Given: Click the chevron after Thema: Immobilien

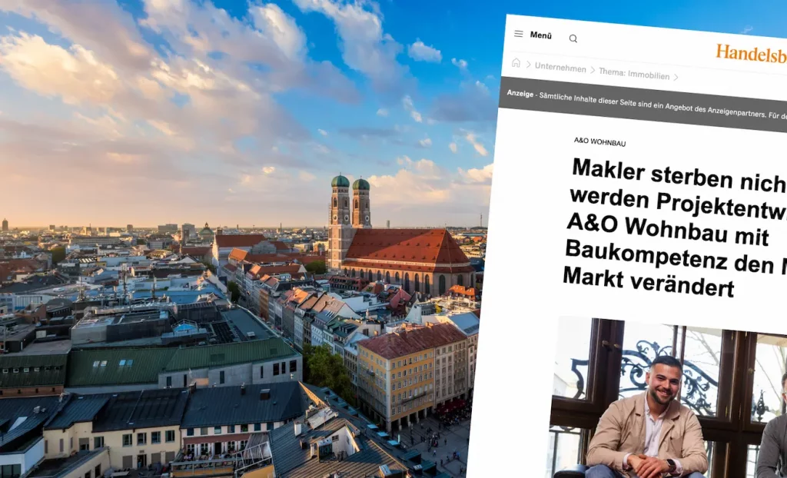Looking at the screenshot, I should click(676, 77).
